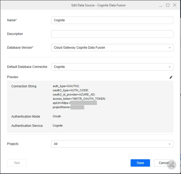Focus the Name field containing Cognite
Image resolution: width=181 pixels, height=174 pixels.
[x=112, y=20]
